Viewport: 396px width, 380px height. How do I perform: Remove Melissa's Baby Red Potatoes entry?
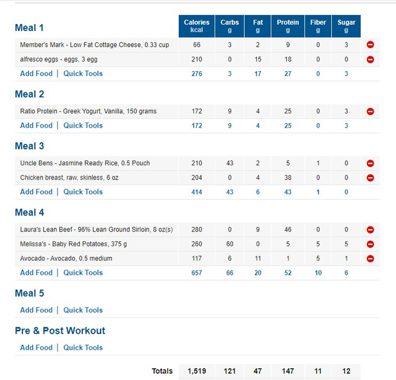click(370, 244)
